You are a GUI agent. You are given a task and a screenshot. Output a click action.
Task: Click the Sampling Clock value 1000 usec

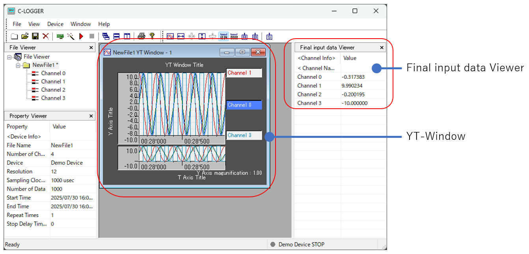pos(63,180)
